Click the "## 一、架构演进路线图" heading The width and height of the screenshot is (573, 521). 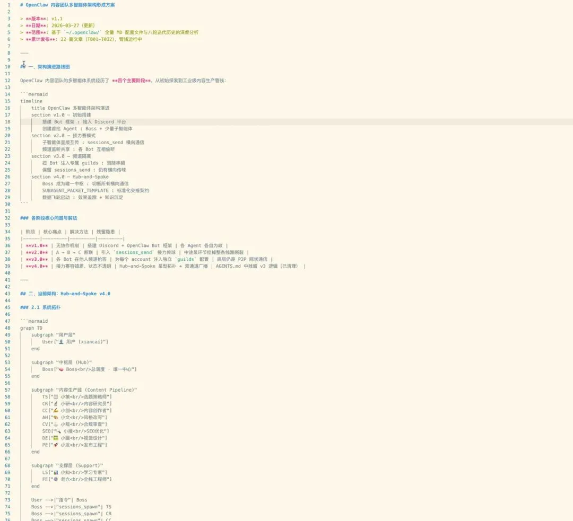[x=45, y=67]
